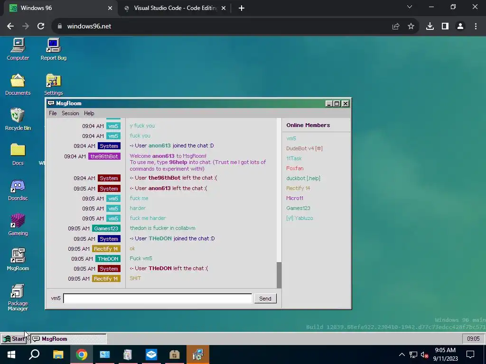
Task: Switch to the Windows 96 browser tab
Action: pos(59,8)
